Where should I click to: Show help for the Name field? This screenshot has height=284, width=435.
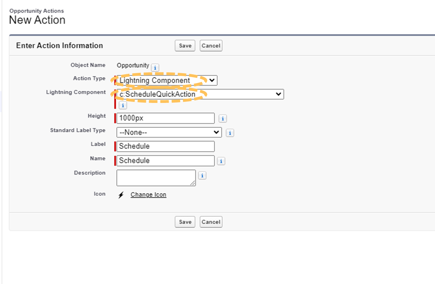[x=221, y=161]
